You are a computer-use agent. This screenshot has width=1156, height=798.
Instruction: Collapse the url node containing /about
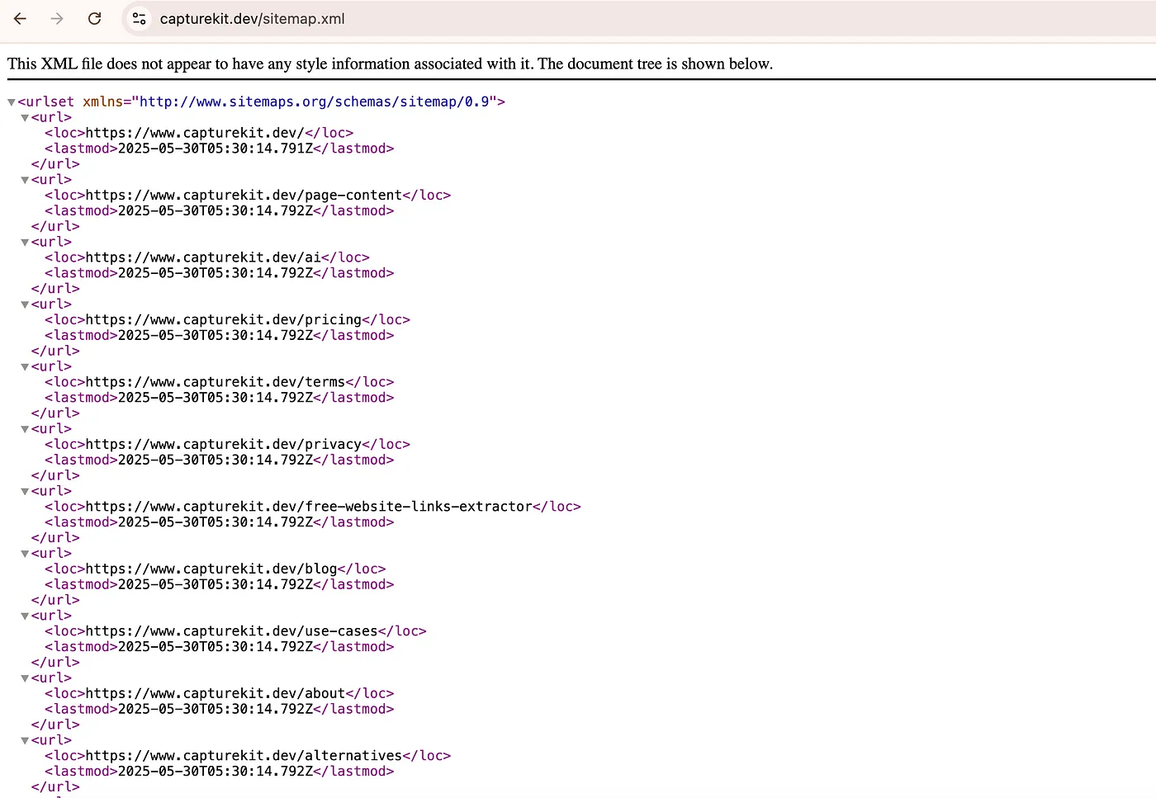pyautogui.click(x=25, y=678)
